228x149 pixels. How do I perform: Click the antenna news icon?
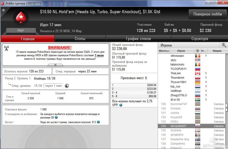(7, 48)
